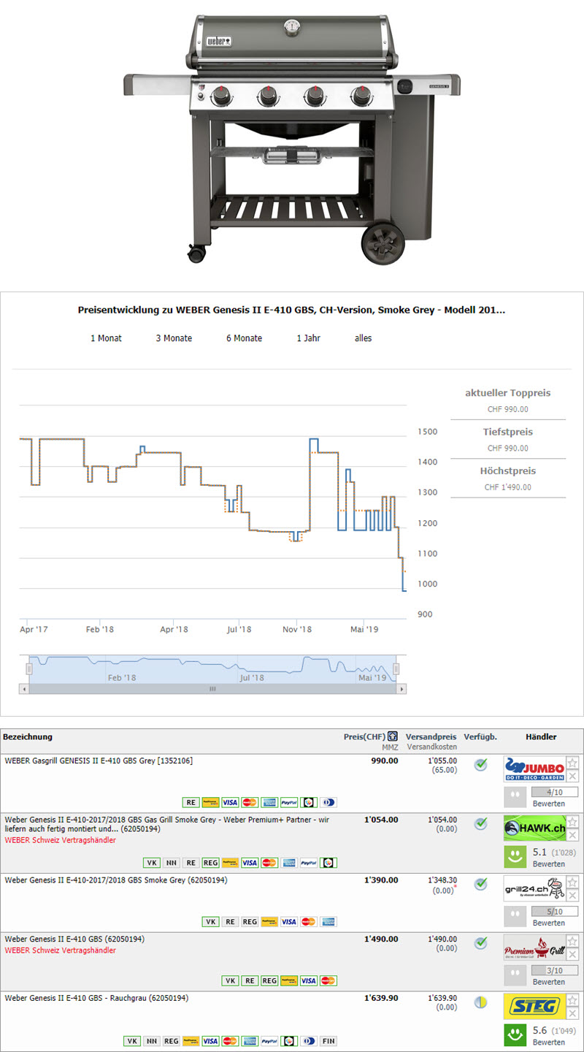Open the WEBER Gasgrill GENESIS II JUMBO offer
This screenshot has height=1052, width=584.
[99, 761]
